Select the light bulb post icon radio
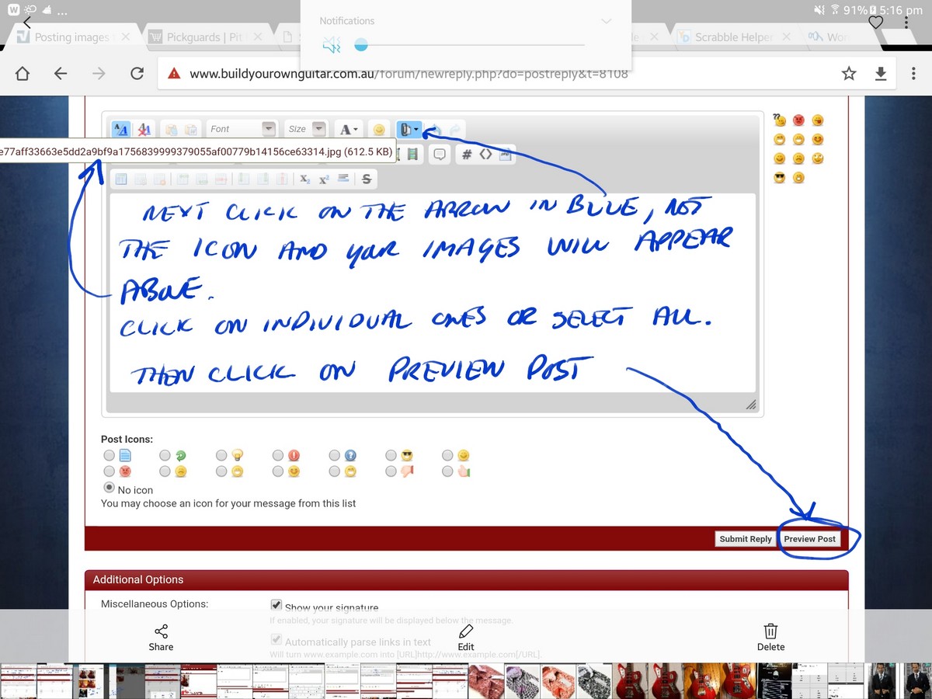Screen dimensions: 932x699 222,456
